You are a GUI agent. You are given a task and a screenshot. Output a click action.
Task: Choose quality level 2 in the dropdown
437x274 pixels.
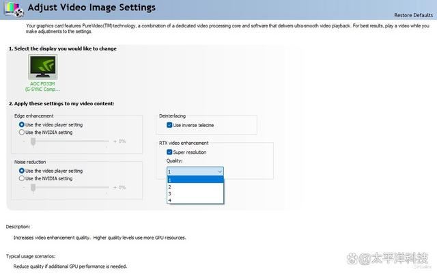click(195, 187)
